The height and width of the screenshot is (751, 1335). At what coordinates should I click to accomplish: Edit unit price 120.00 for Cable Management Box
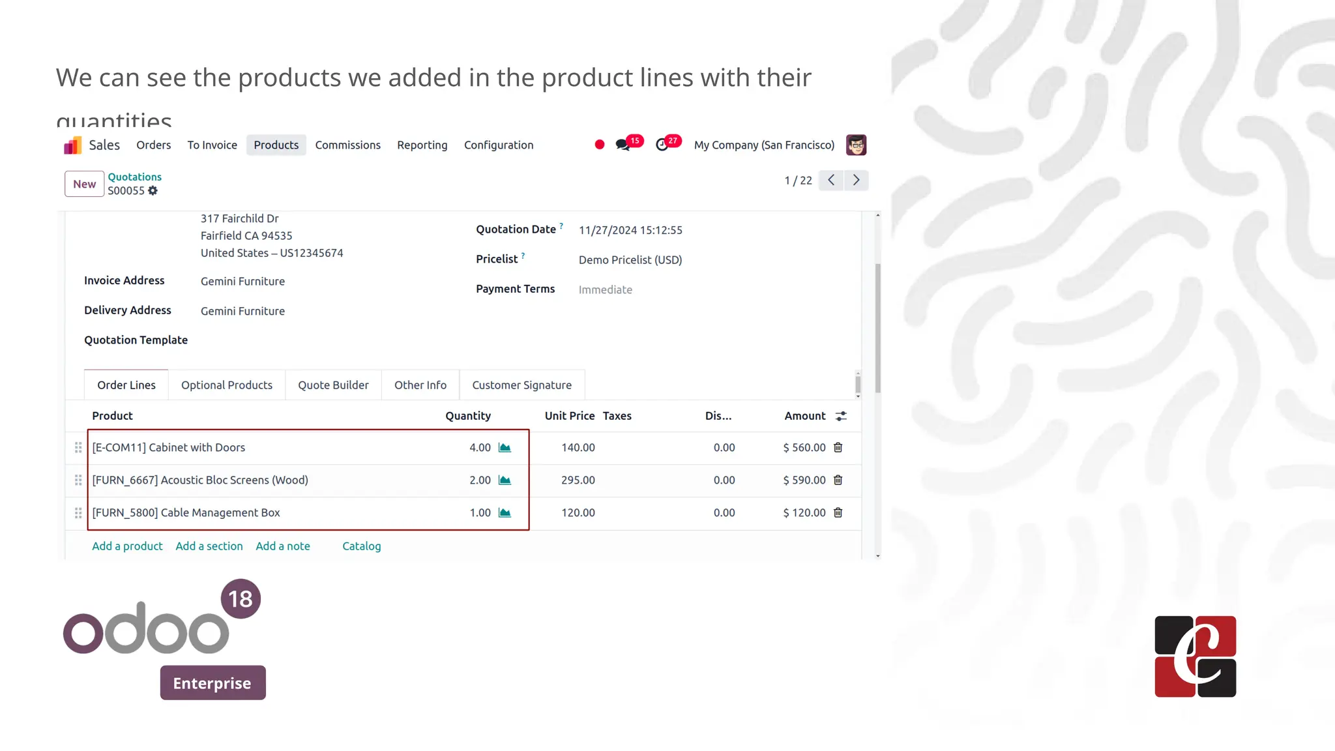point(578,512)
